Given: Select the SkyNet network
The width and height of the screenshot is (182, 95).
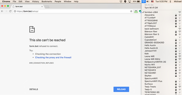Looking at the screenshot, I should tap(162, 76).
